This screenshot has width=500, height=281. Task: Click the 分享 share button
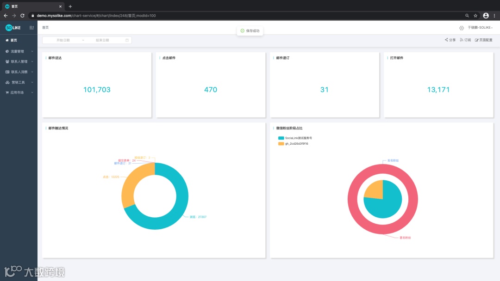point(450,40)
